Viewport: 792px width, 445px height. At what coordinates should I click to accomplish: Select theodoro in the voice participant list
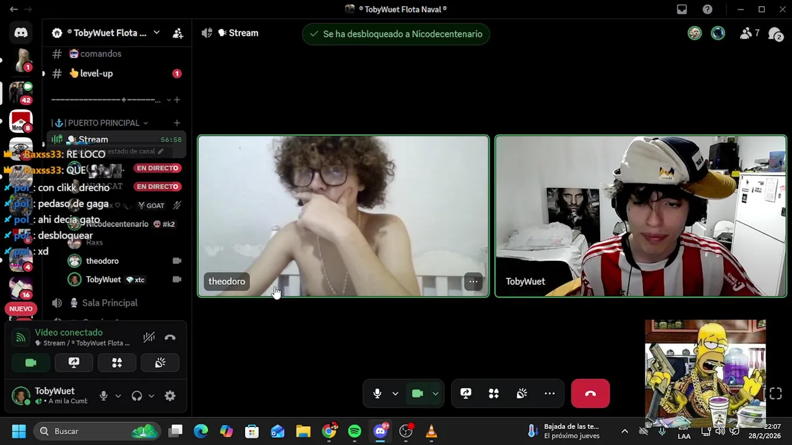pos(102,261)
